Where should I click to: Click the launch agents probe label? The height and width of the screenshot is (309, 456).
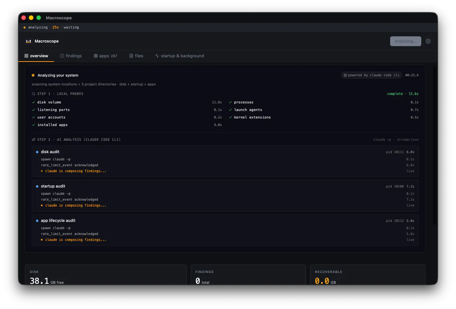tap(248, 110)
